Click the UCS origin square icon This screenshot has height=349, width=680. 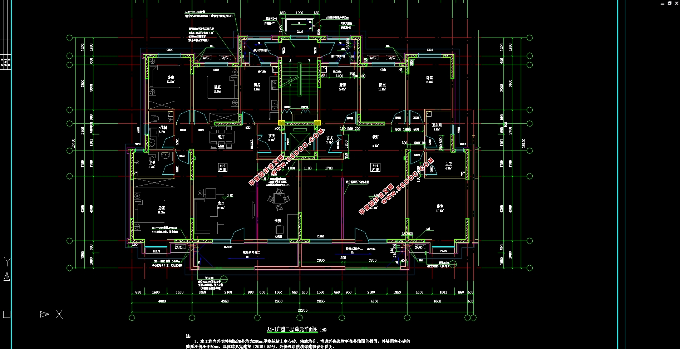[6, 314]
